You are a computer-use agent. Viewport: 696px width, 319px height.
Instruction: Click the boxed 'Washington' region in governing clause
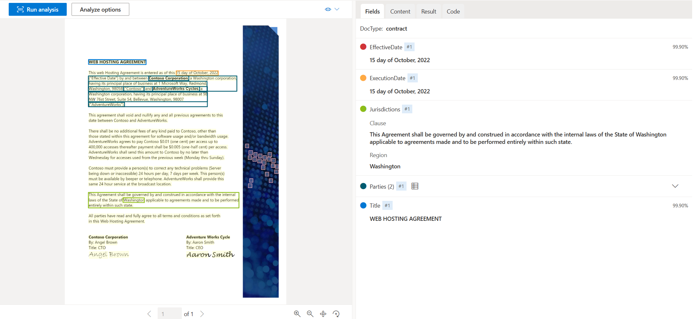click(x=134, y=200)
